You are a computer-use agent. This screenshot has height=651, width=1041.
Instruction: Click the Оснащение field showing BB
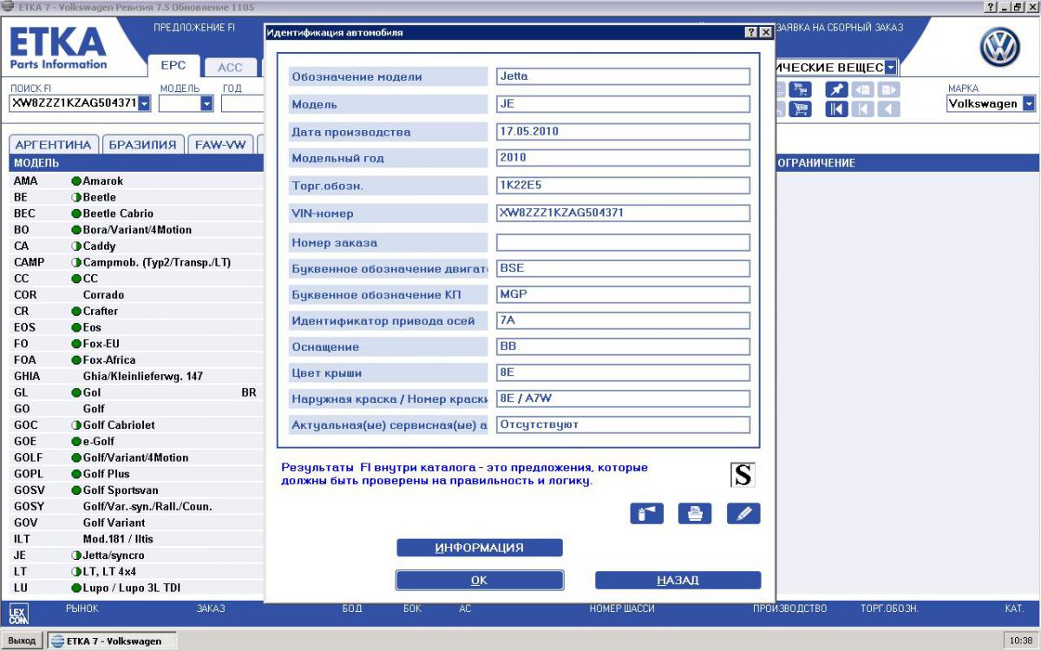[623, 346]
